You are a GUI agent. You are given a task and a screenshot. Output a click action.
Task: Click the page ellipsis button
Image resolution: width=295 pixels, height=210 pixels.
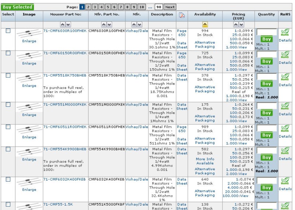coord(150,7)
